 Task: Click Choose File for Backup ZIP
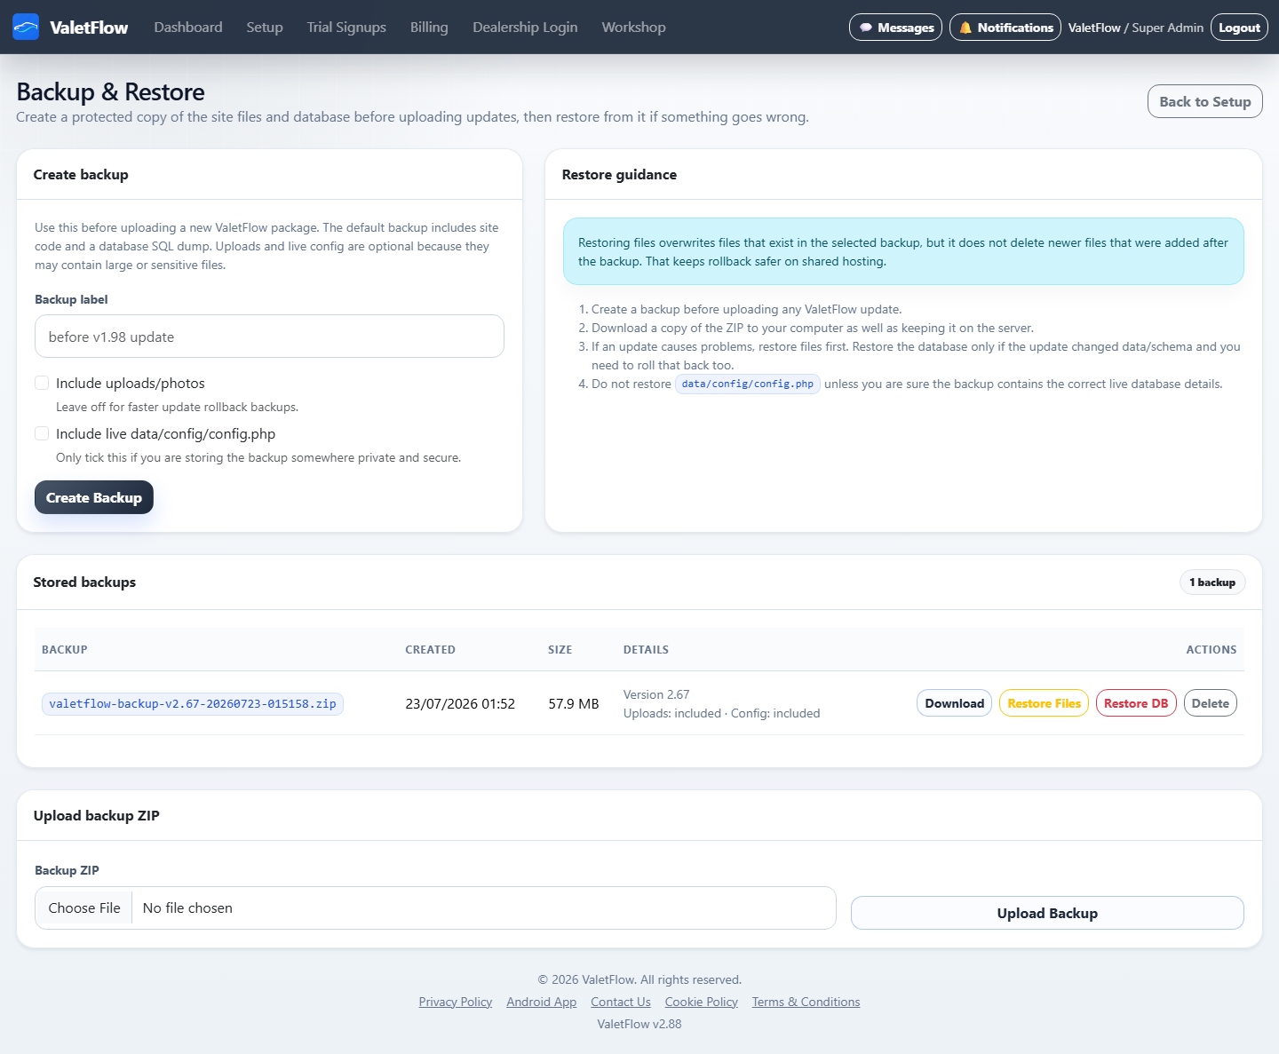(x=84, y=907)
